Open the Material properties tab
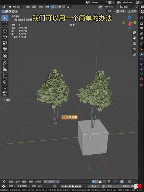Viewport: 144px width, 192px height. tap(141, 79)
